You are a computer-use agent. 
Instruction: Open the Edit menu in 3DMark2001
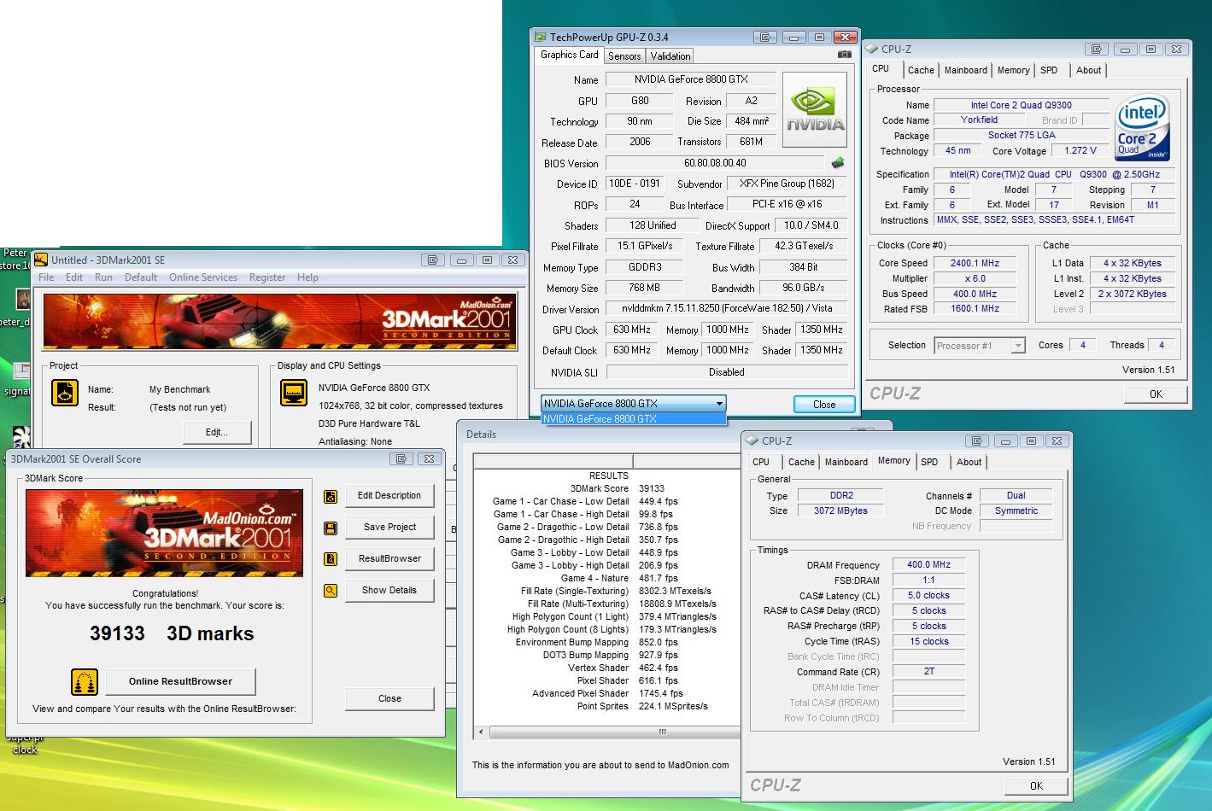point(74,277)
